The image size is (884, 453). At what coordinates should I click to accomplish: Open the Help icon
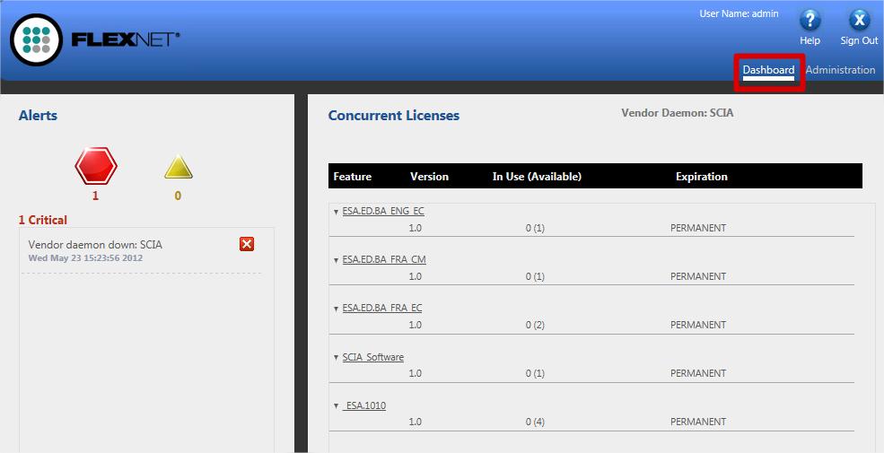pyautogui.click(x=810, y=21)
